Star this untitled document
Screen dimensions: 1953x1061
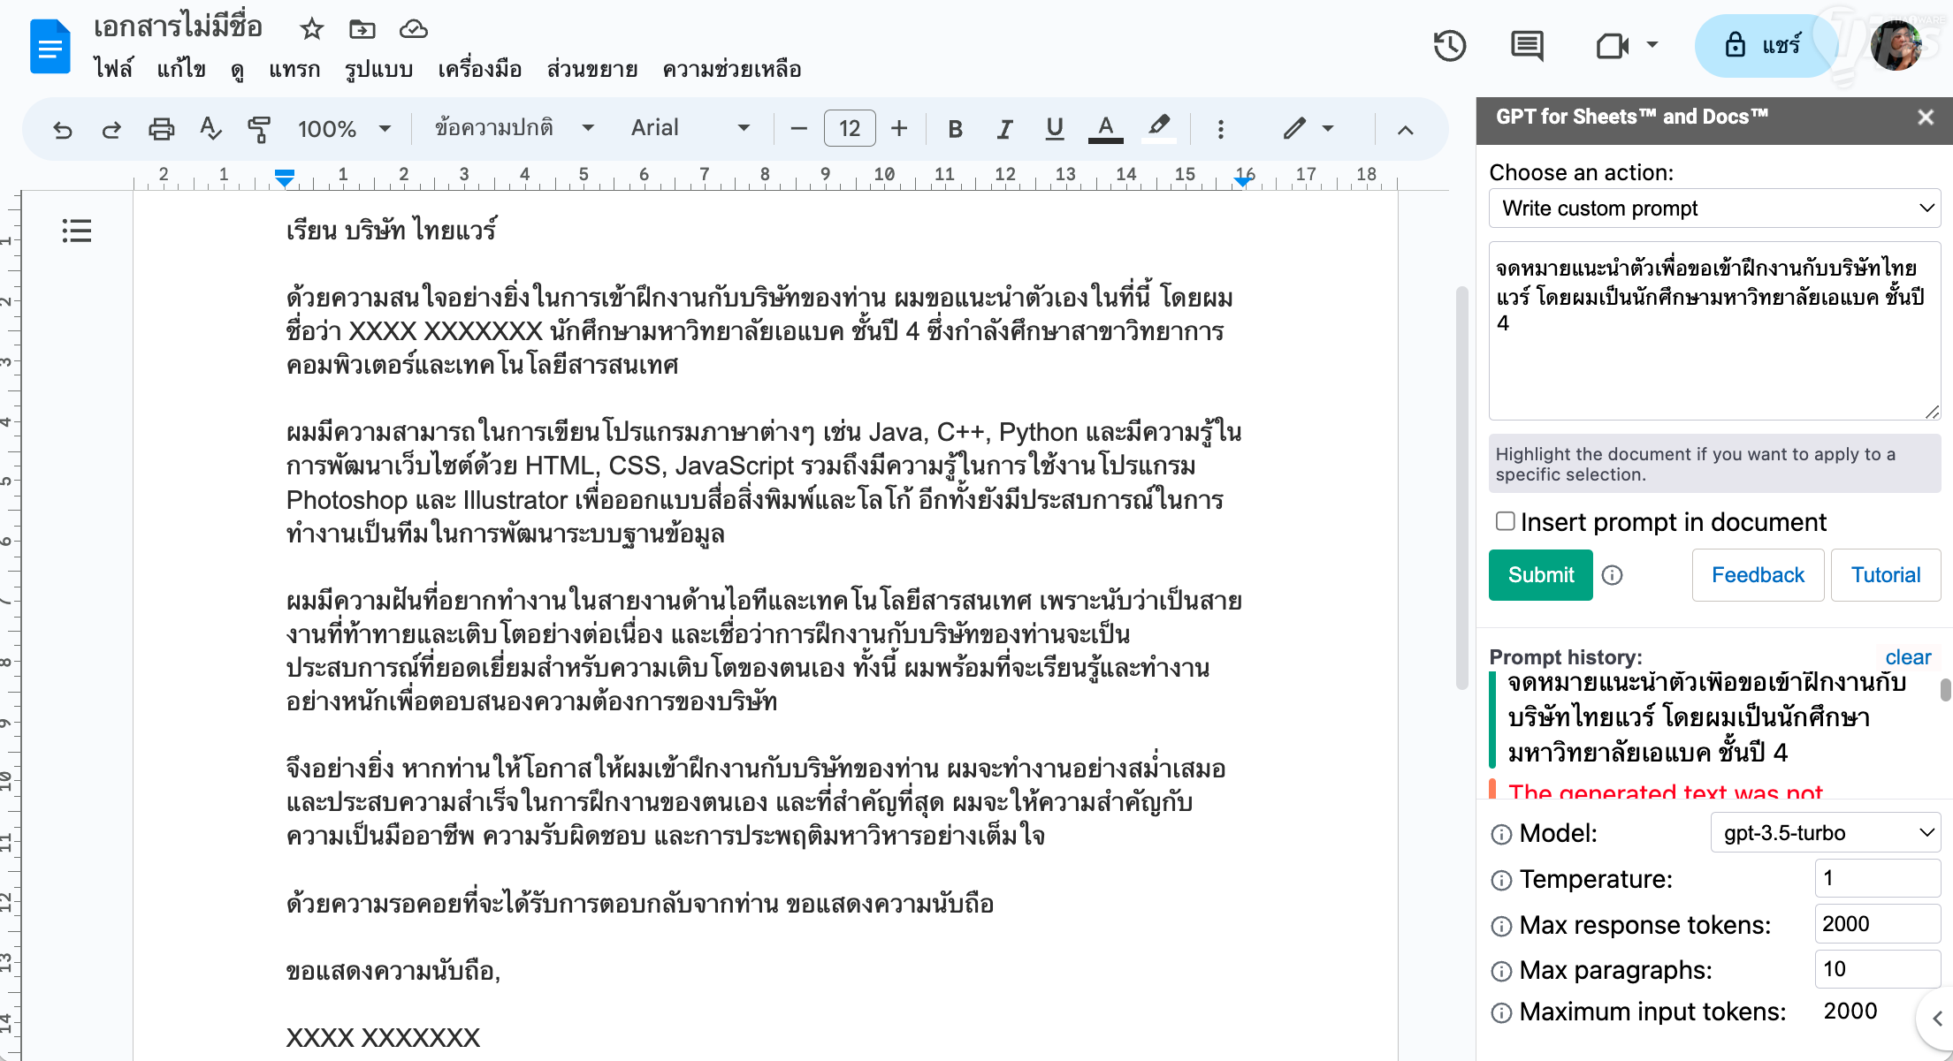311,29
